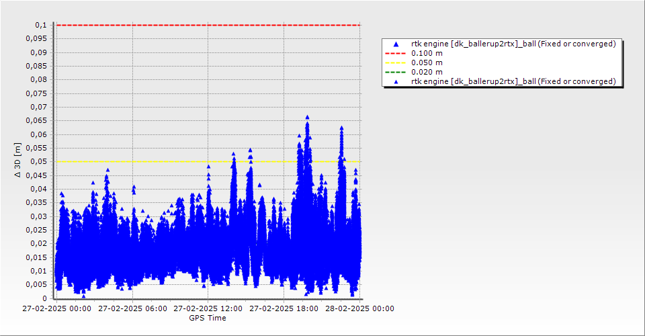The width and height of the screenshot is (645, 336).
Task: Click the "0,03" y-axis tick label
Action: (x=39, y=216)
